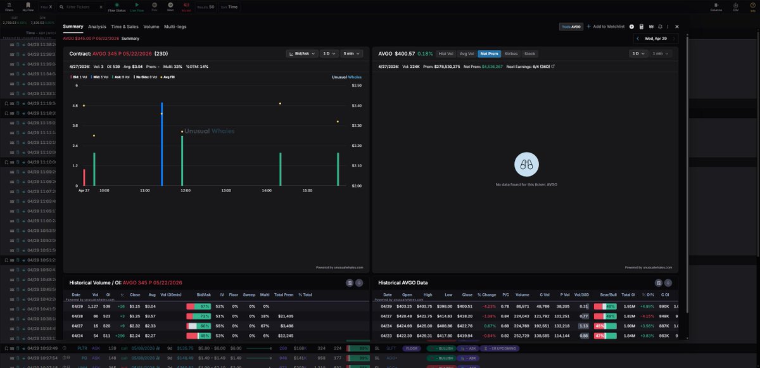
Task: Switch to the Volume tab
Action: click(151, 27)
